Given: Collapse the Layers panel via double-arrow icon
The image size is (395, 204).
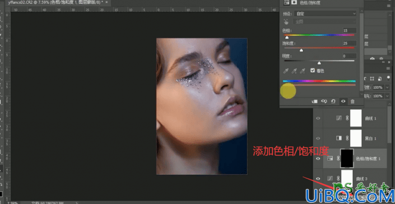Looking at the screenshot, I should [x=383, y=62].
